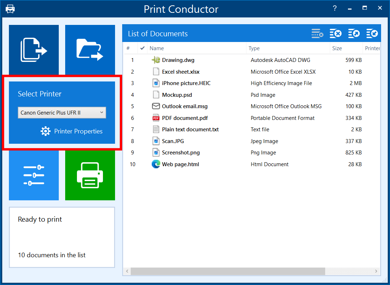Click the # column header
The image size is (390, 285).
(128, 48)
